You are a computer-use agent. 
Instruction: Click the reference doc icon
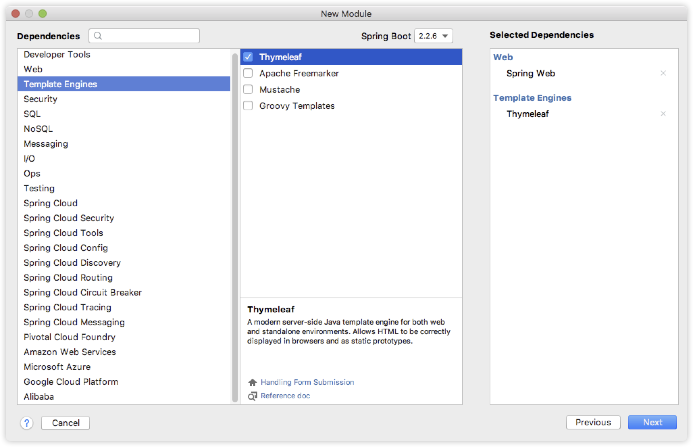(x=252, y=396)
